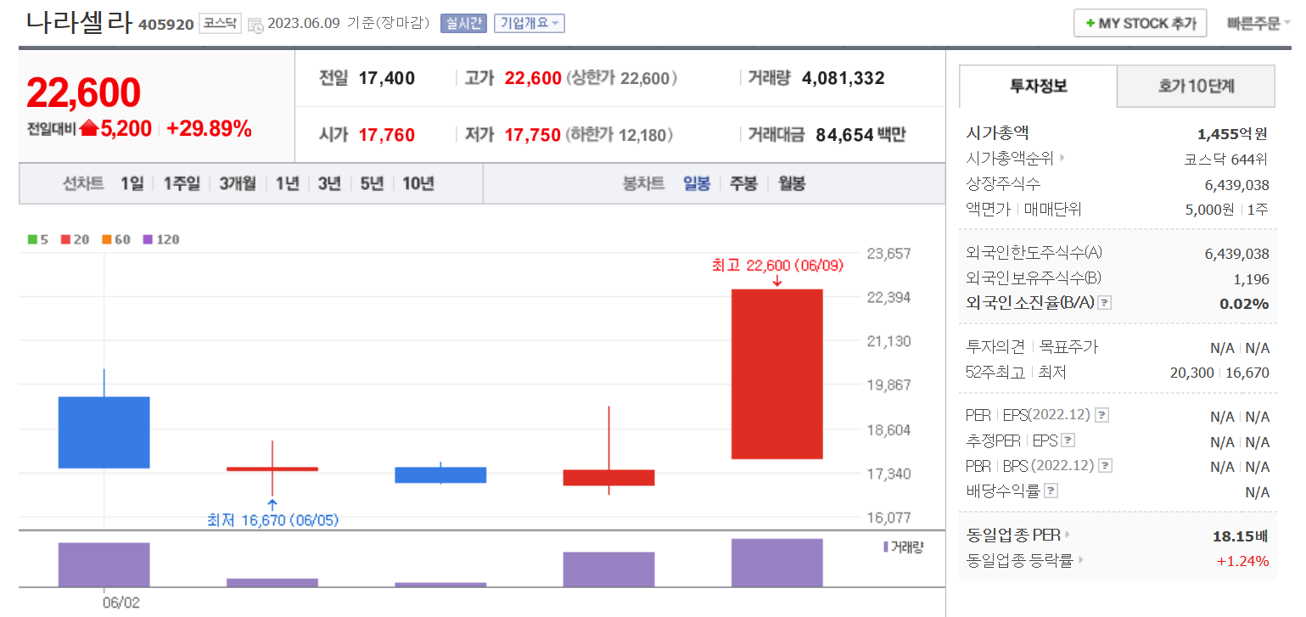Image resolution: width=1306 pixels, height=617 pixels.
Task: Click the 최저 16,670 (06/05) chart label
Action: click(272, 520)
